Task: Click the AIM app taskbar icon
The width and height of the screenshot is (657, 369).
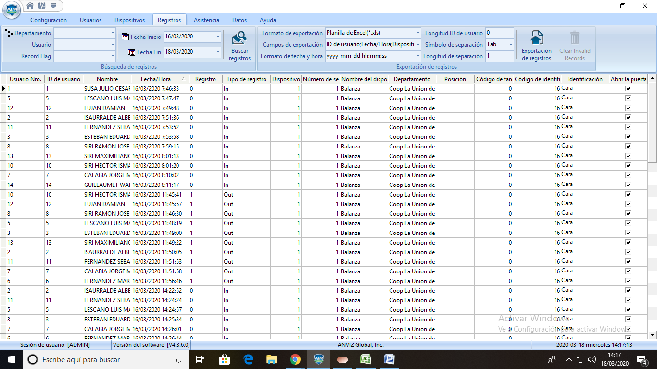Action: 319,359
